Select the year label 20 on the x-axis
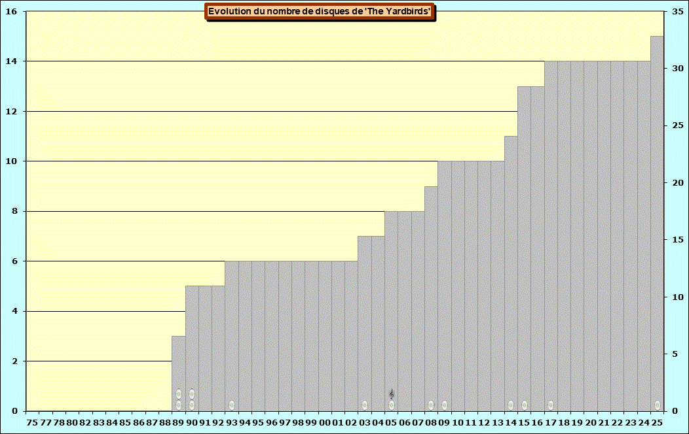 [591, 423]
